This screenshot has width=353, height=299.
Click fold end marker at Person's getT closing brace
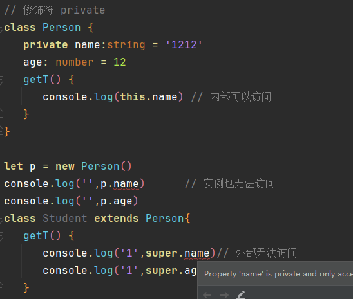click(1, 114)
